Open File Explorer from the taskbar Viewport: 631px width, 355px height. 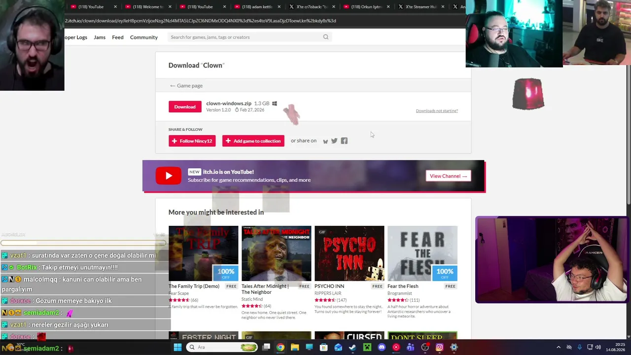pyautogui.click(x=295, y=347)
